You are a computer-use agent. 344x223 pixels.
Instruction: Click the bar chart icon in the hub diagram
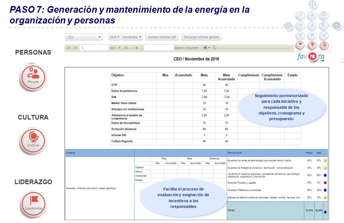(312, 15)
